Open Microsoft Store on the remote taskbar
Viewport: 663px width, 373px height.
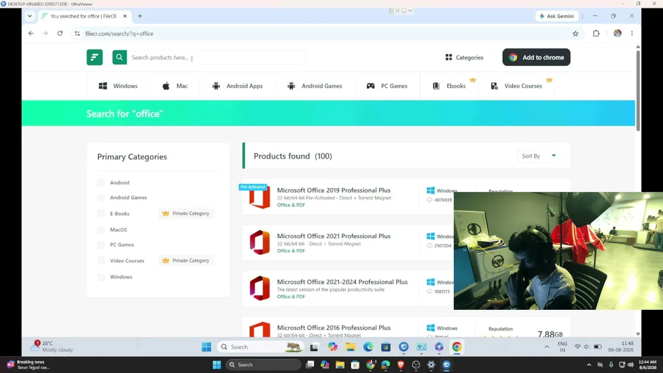point(385,347)
